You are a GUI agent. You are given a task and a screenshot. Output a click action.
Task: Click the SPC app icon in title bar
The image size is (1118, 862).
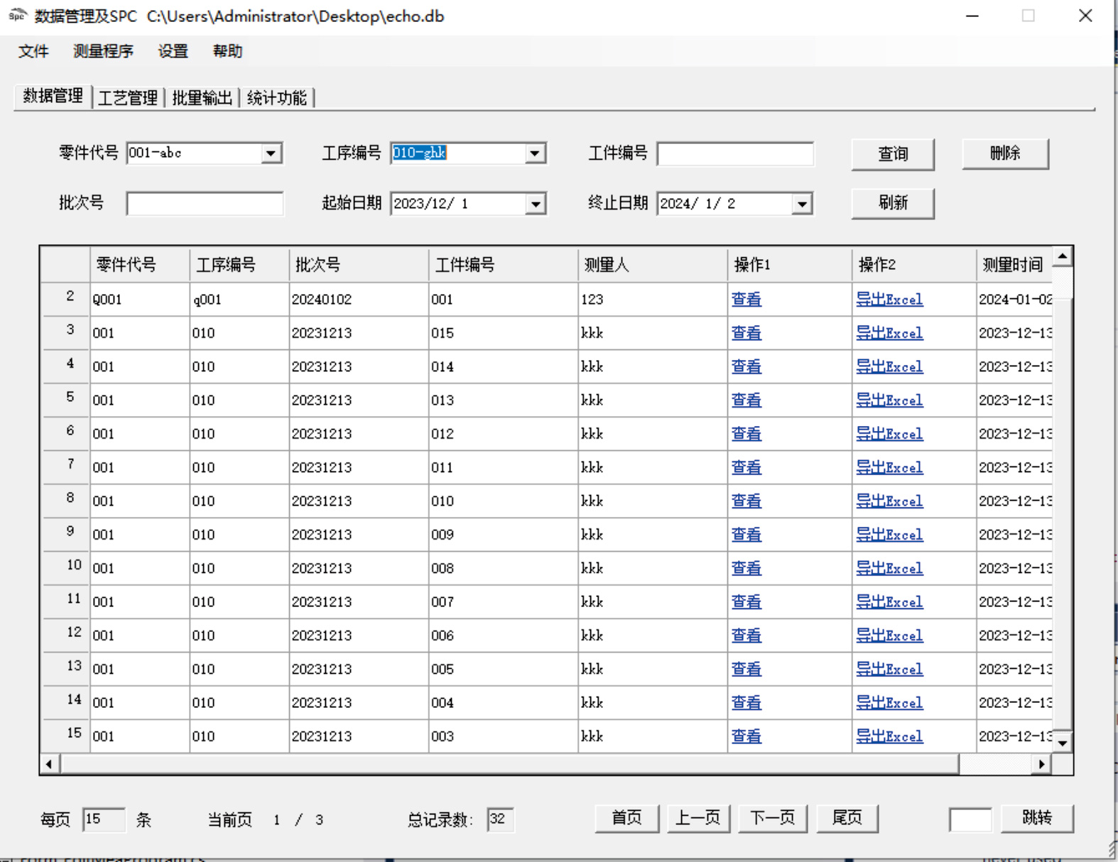click(17, 16)
